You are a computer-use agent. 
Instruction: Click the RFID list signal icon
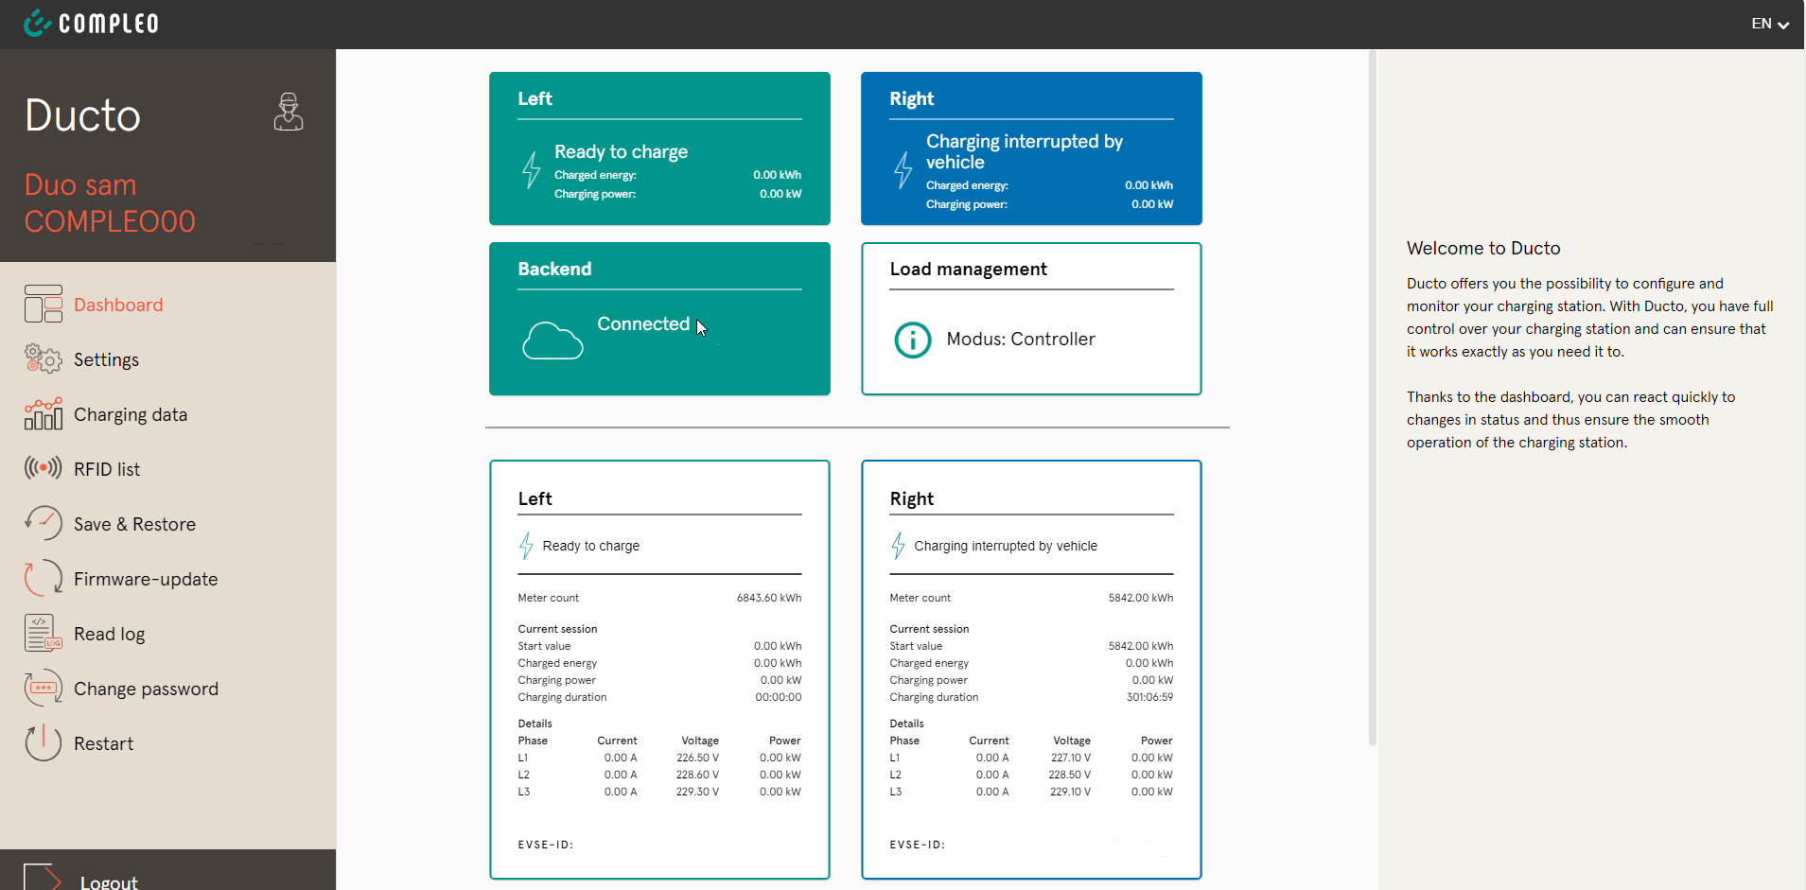pyautogui.click(x=44, y=468)
